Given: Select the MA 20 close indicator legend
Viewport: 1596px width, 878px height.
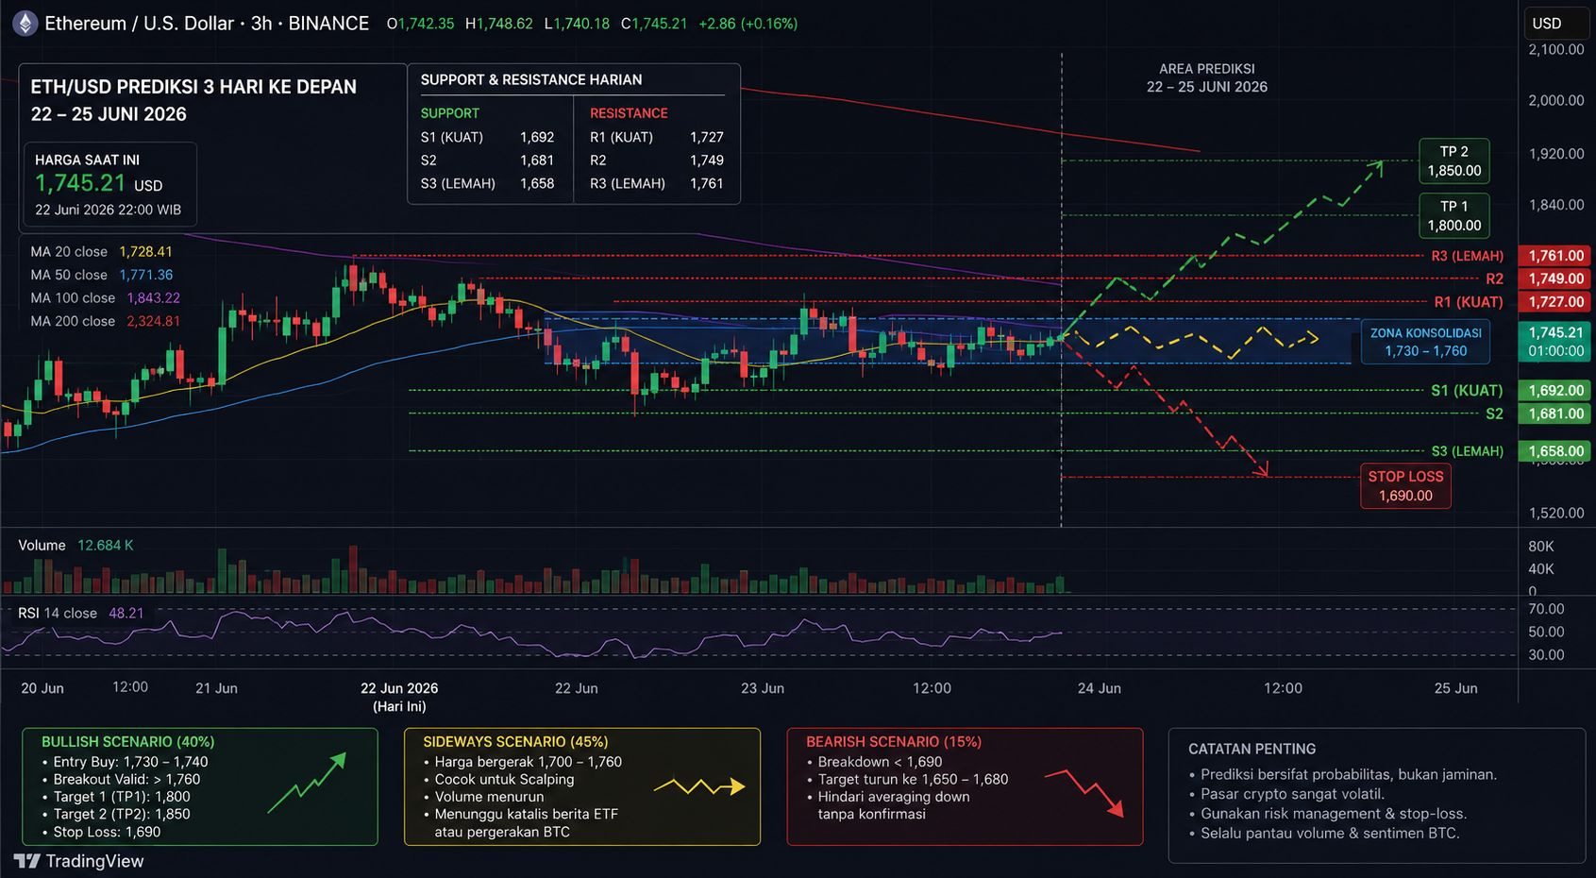Looking at the screenshot, I should click(101, 252).
